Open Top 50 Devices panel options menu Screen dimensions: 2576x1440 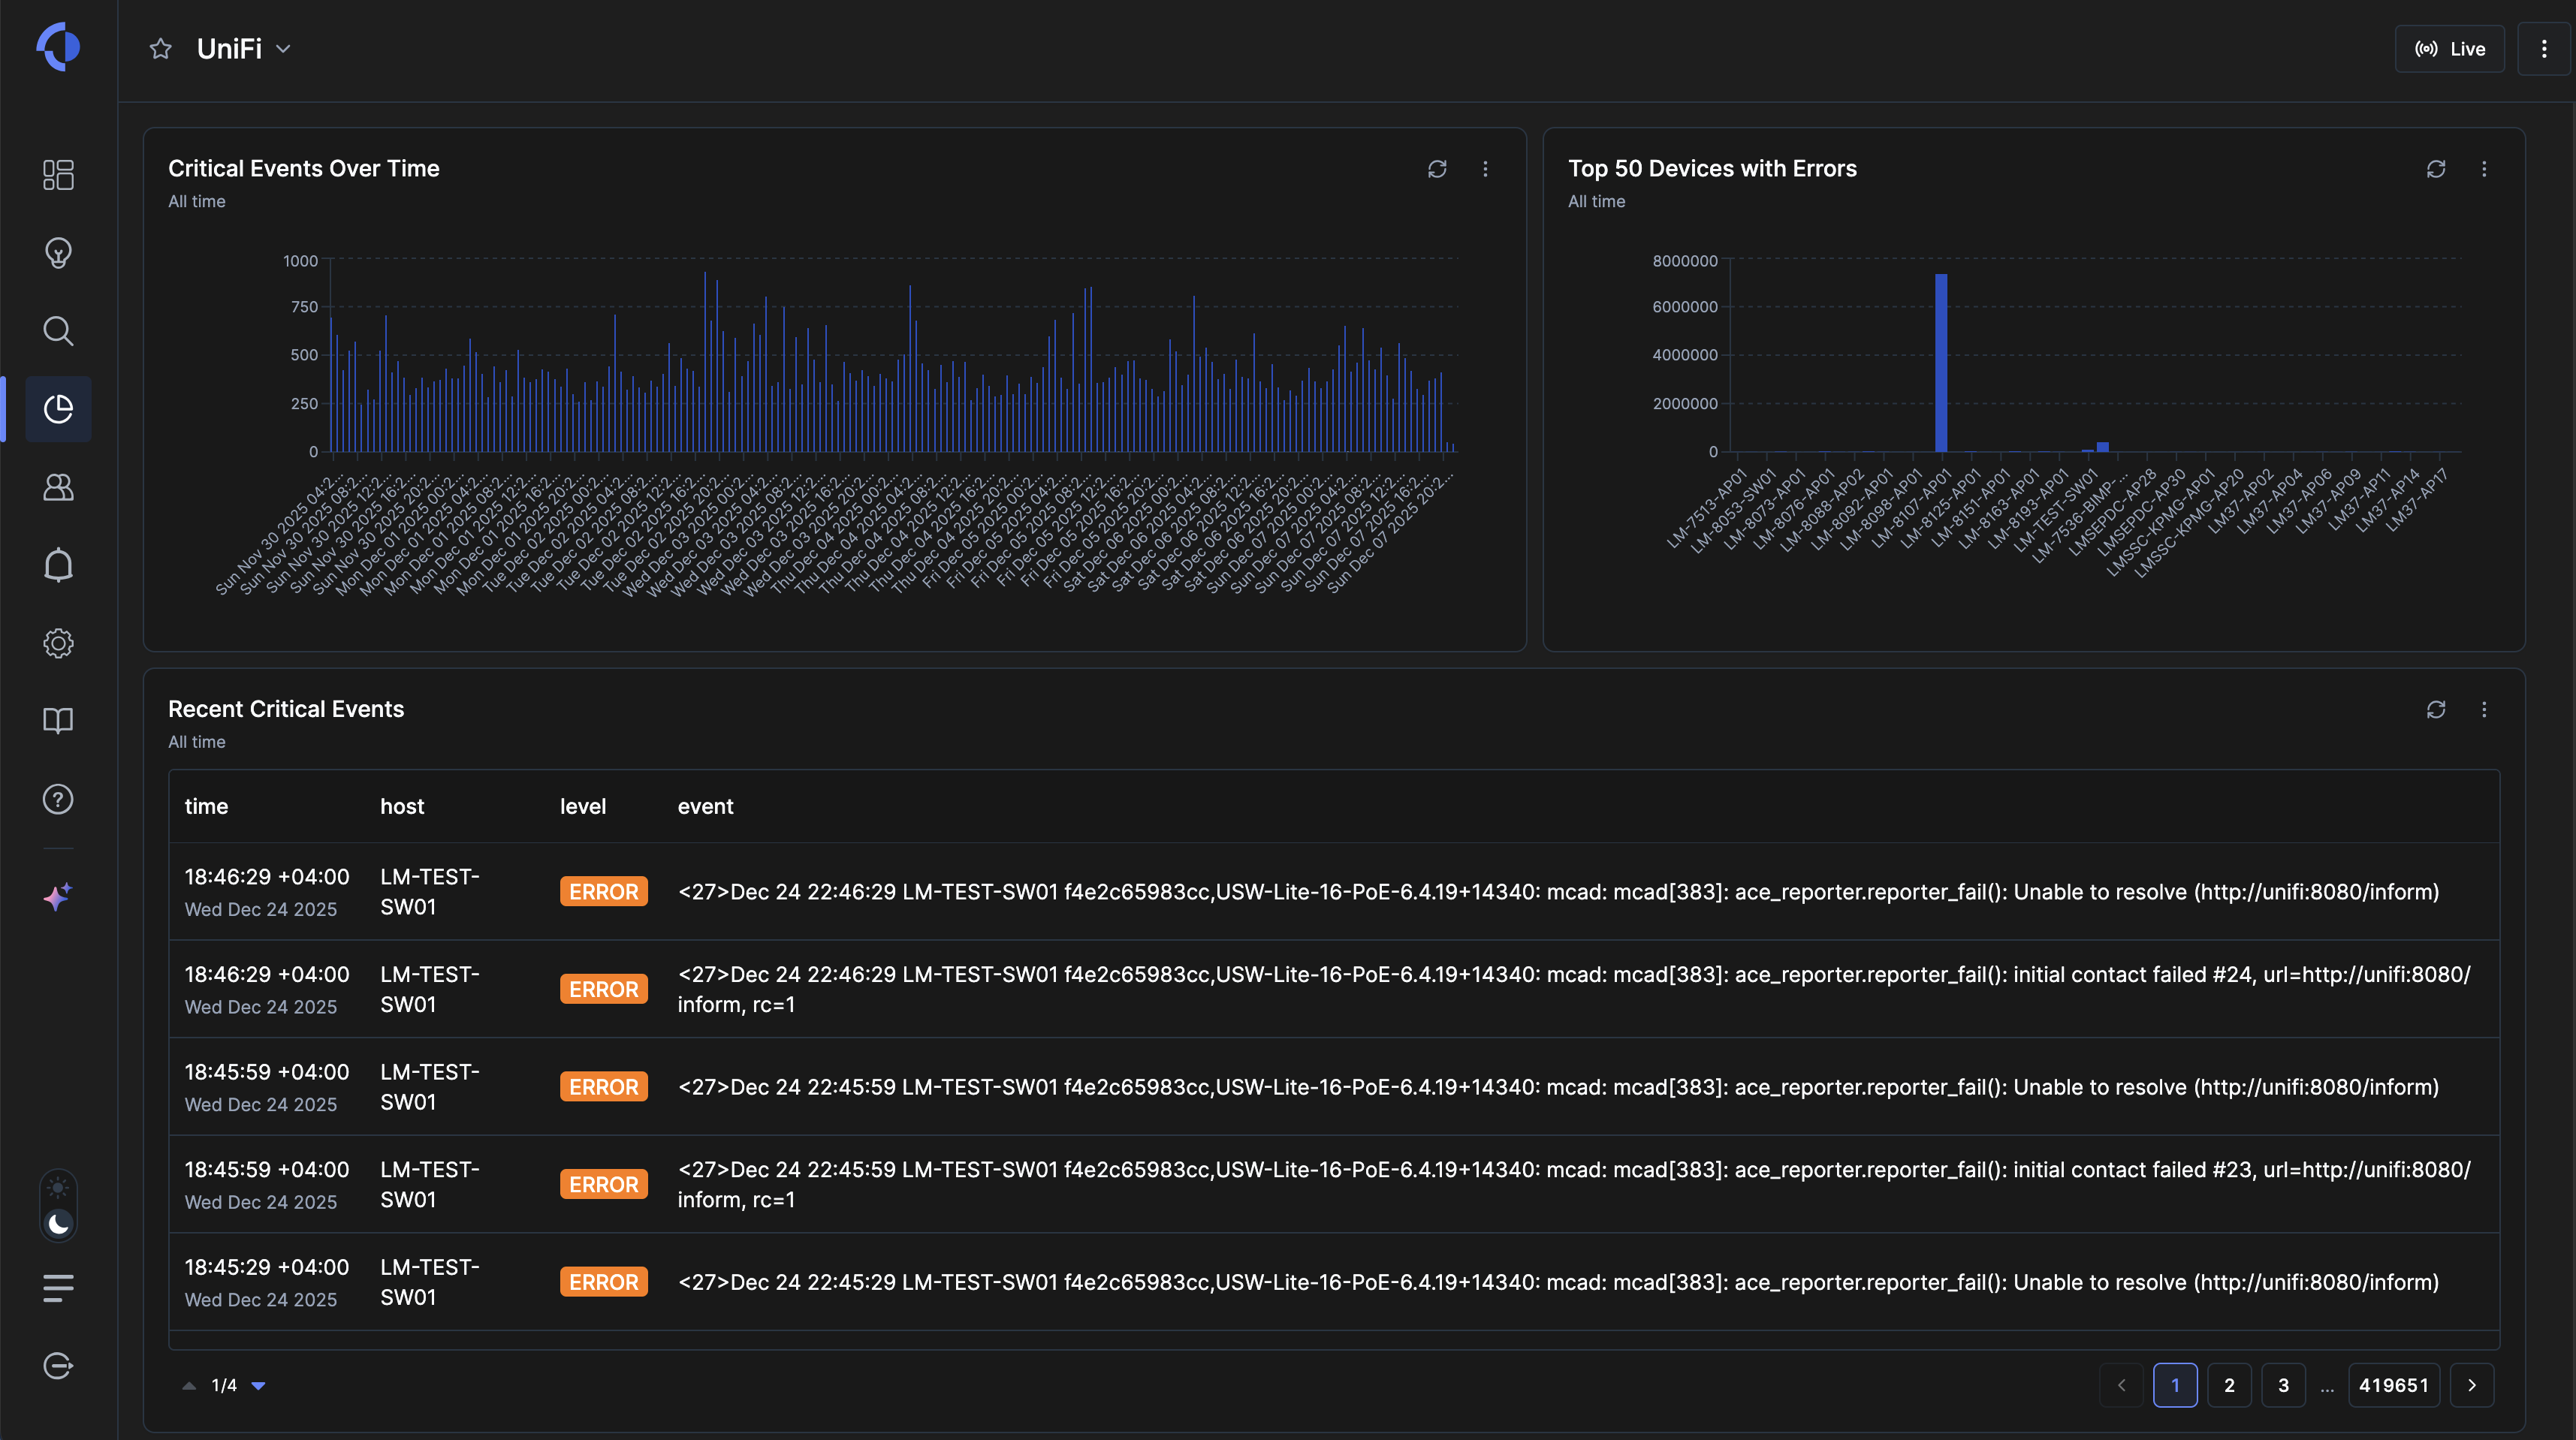coord(2484,169)
